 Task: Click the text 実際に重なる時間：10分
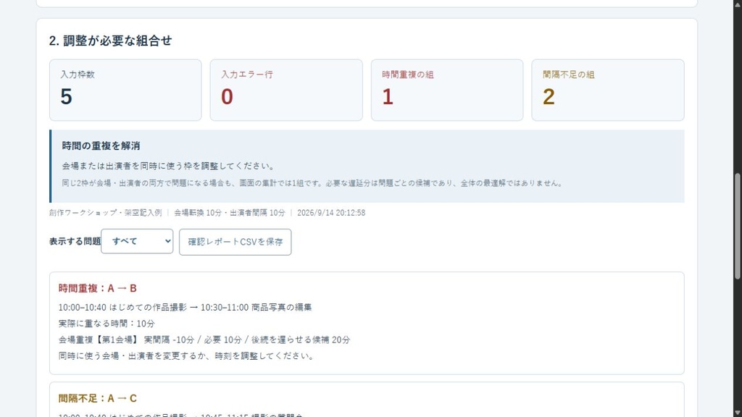coord(107,324)
